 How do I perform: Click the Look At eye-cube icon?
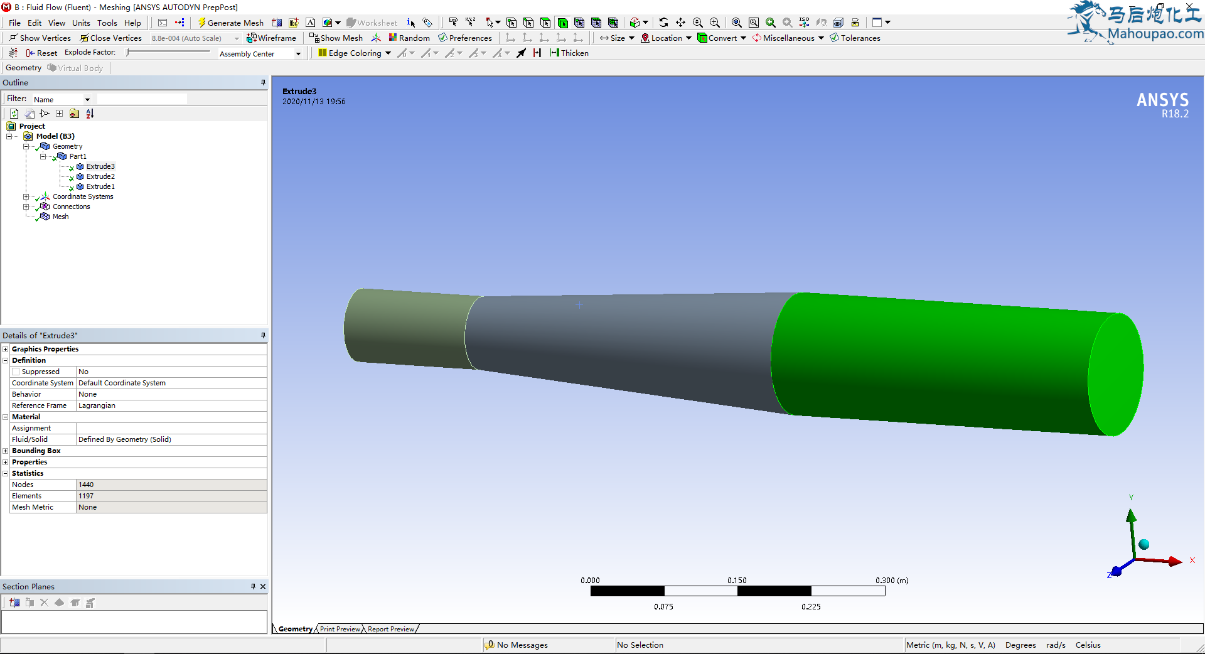click(838, 23)
